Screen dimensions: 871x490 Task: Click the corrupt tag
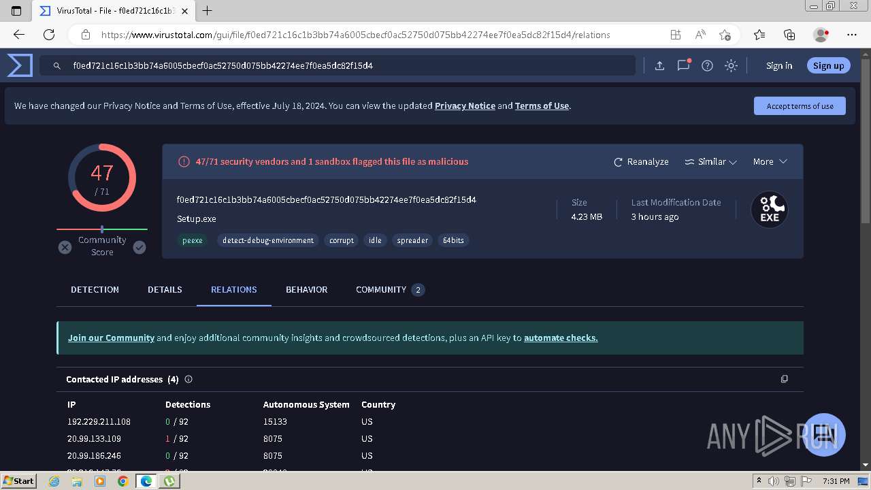(342, 240)
